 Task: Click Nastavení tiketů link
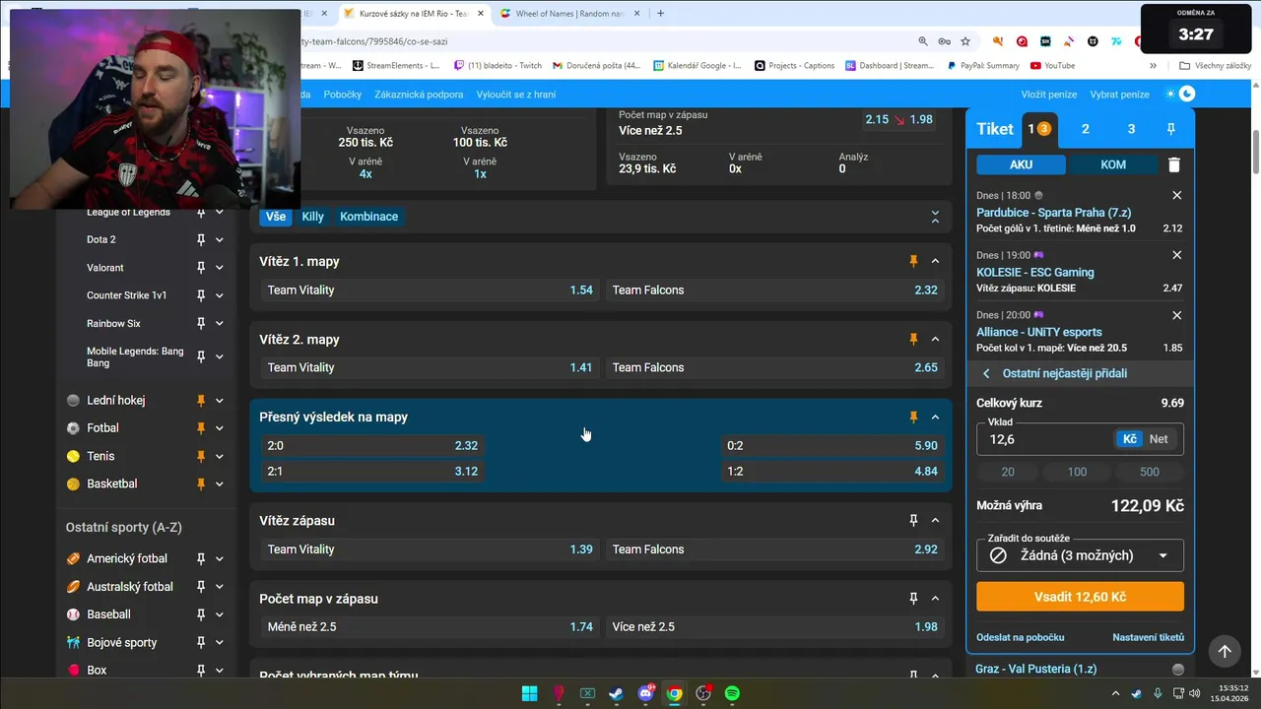click(x=1148, y=637)
